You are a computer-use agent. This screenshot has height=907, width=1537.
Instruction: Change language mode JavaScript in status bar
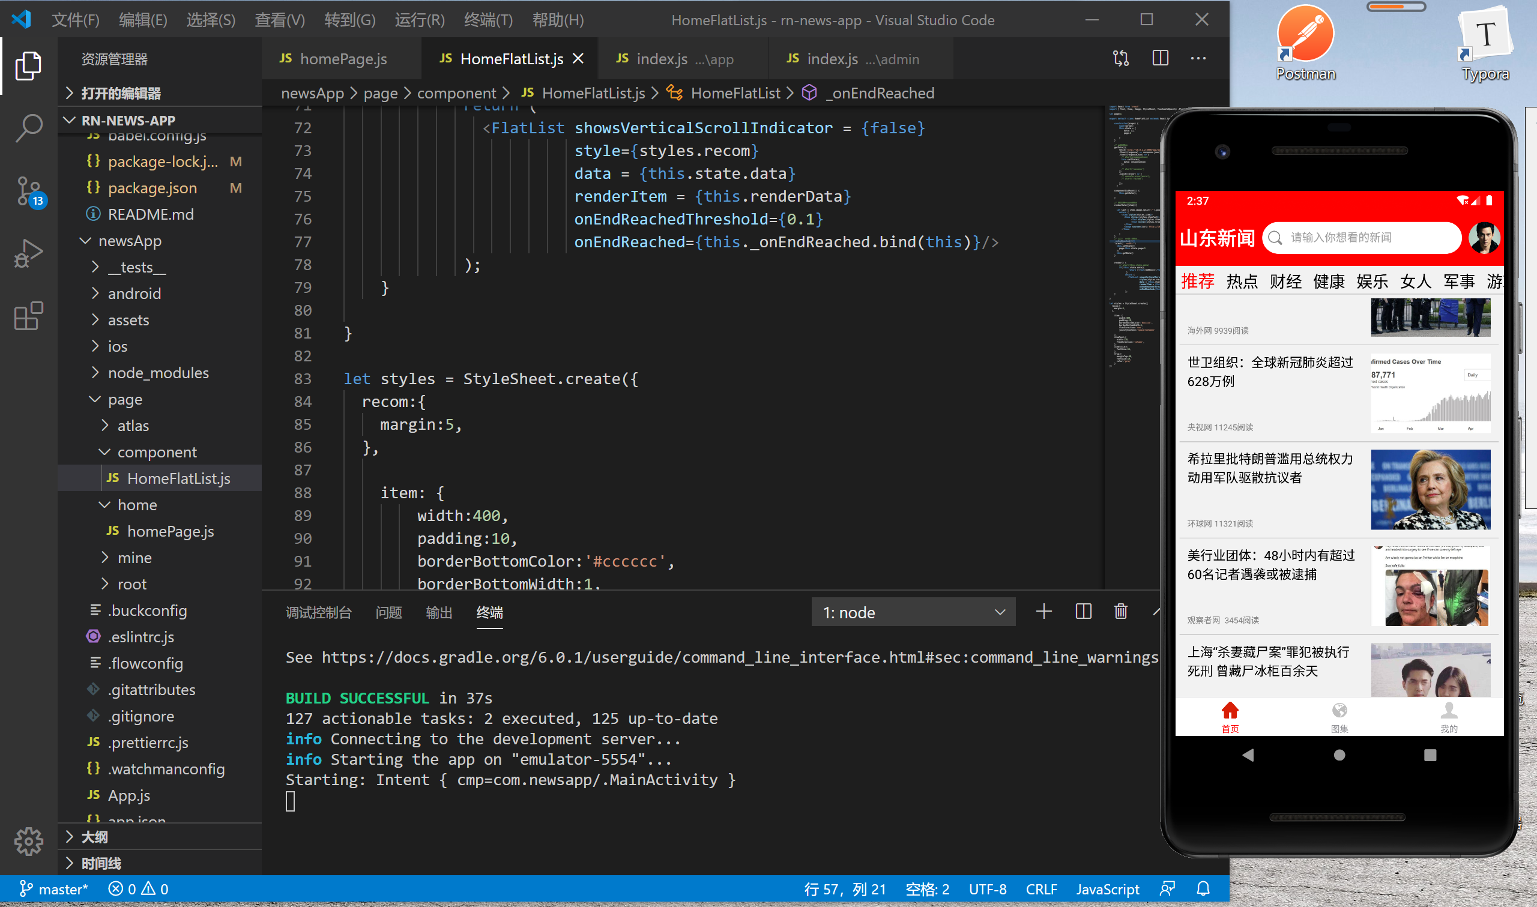point(1107,889)
